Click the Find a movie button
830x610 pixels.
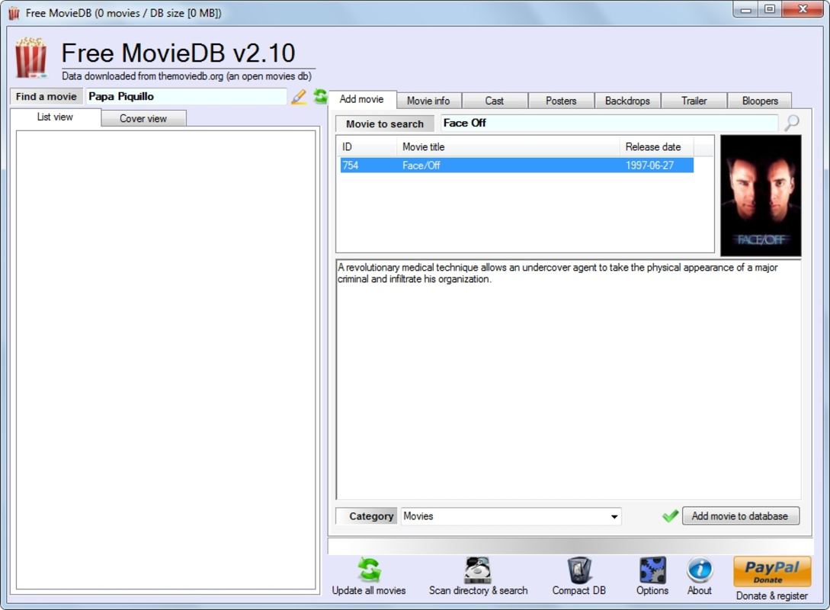click(46, 96)
